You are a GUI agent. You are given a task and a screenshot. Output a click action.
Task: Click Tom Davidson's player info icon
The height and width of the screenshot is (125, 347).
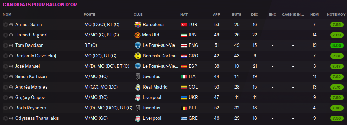(x=11, y=45)
